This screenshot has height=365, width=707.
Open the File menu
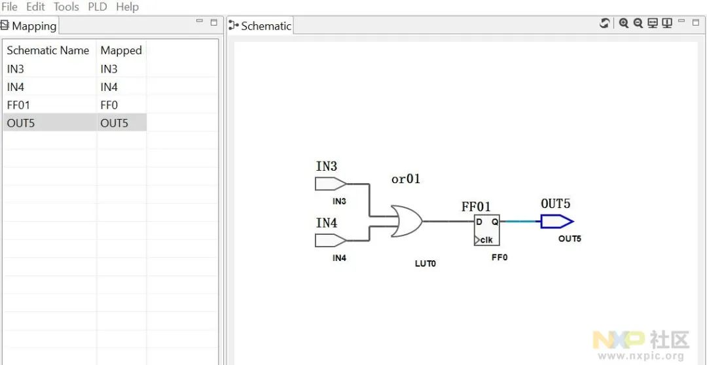[9, 7]
